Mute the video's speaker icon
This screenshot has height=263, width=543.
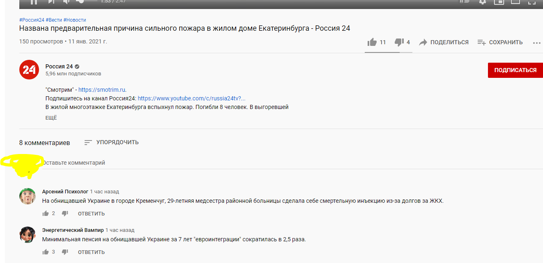click(x=66, y=2)
